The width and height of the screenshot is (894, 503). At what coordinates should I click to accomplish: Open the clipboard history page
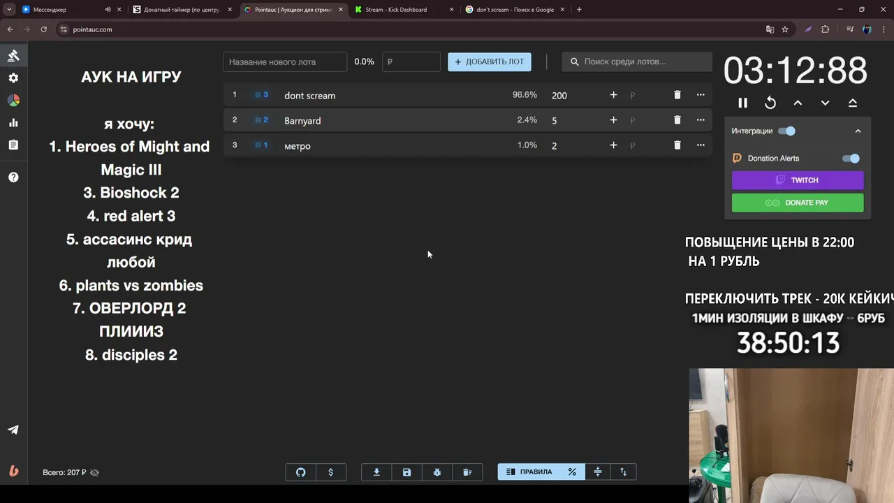point(13,145)
